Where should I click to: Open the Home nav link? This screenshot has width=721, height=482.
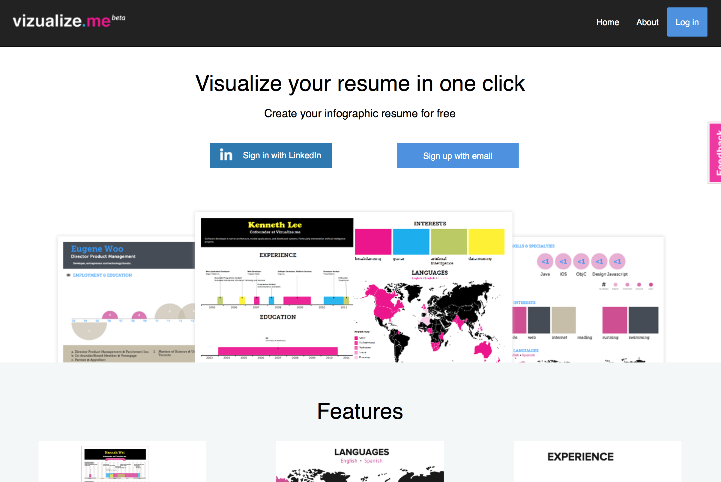click(x=608, y=22)
